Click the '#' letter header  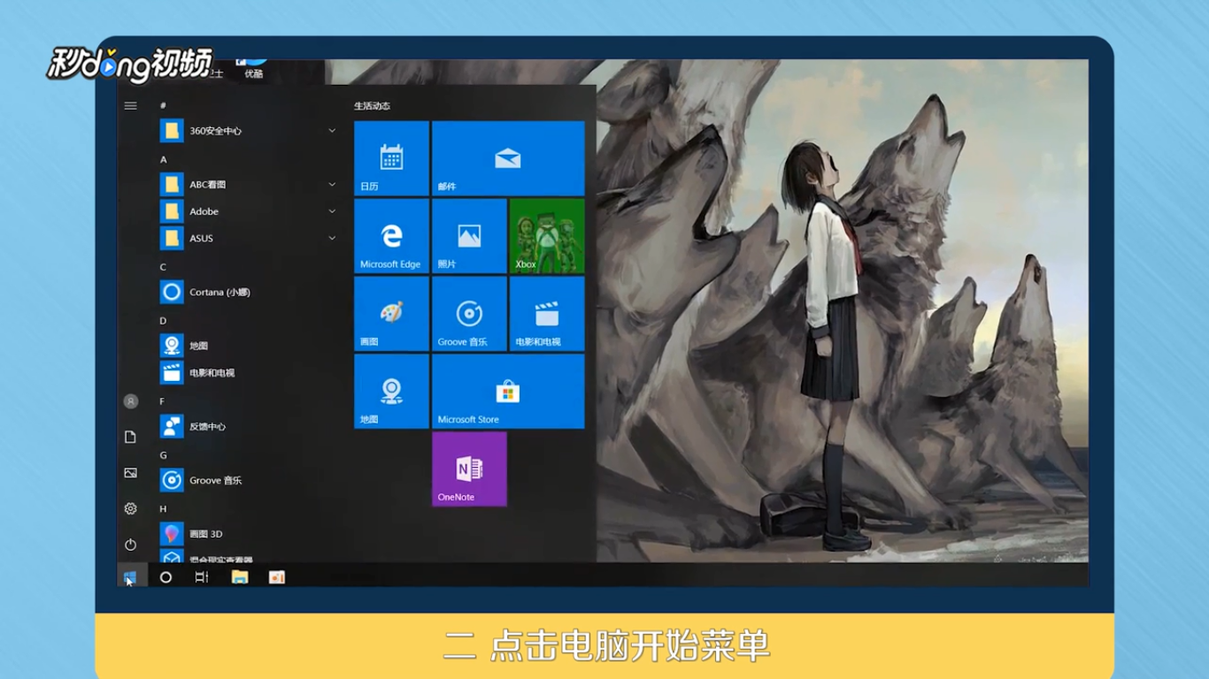(163, 105)
